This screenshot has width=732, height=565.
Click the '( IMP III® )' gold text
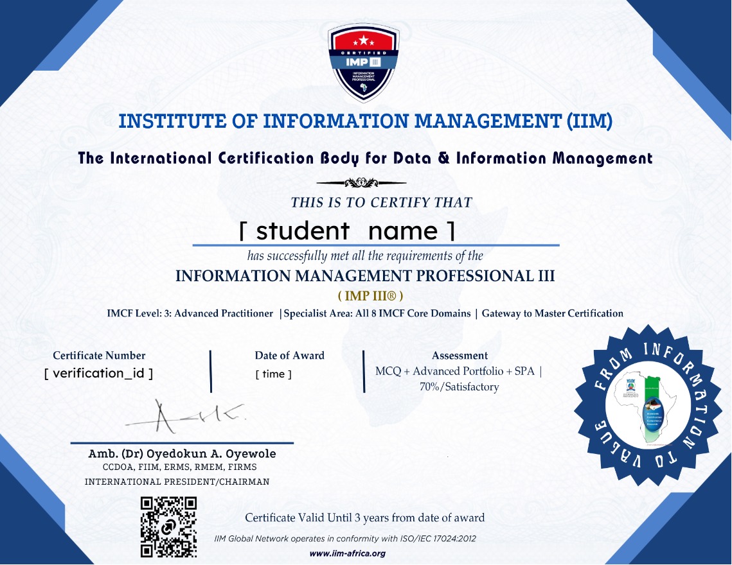(370, 296)
